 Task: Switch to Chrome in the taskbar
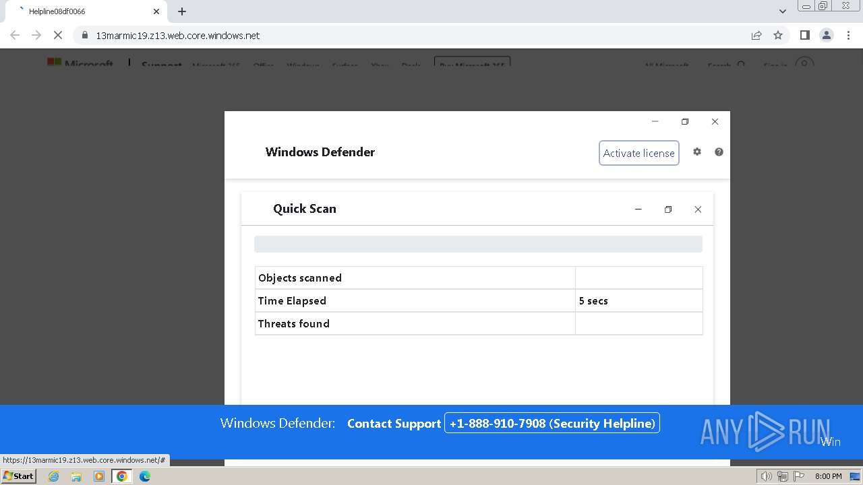pyautogui.click(x=122, y=476)
